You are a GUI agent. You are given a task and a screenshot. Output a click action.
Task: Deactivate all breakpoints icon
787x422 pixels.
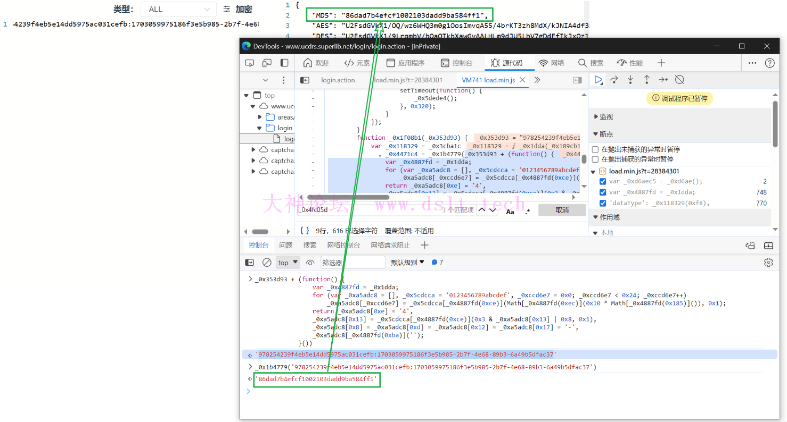(679, 80)
